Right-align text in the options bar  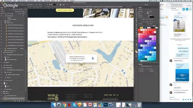click(x=52, y=5)
